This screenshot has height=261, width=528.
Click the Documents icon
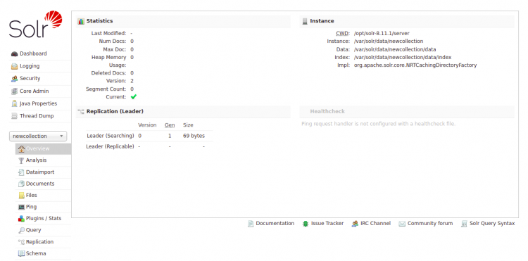click(21, 184)
